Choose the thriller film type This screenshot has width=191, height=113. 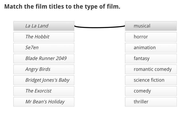(x=151, y=102)
